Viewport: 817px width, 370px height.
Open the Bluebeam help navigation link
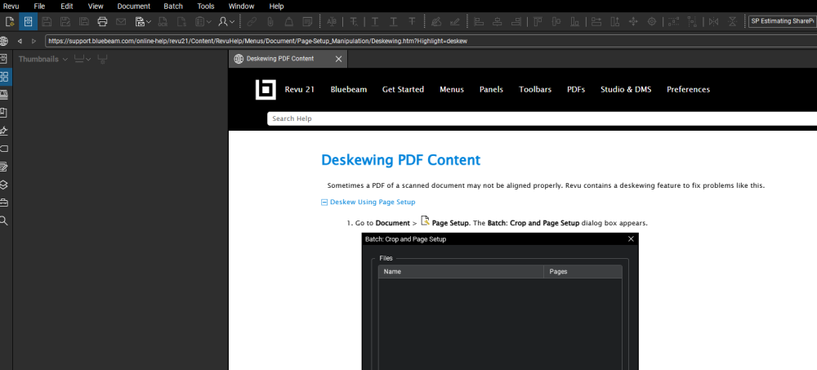[349, 90]
